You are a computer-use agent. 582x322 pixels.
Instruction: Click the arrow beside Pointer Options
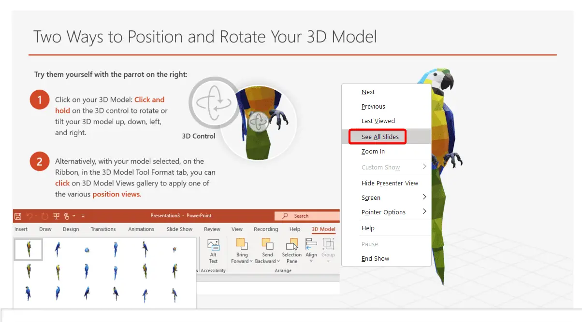[x=424, y=211]
